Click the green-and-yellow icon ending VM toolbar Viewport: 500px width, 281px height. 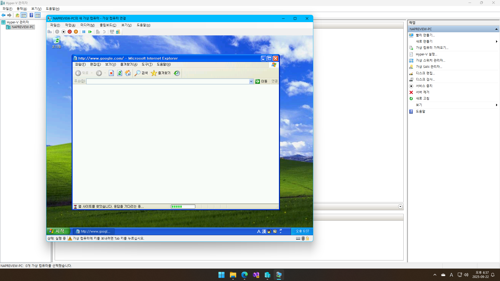[118, 32]
